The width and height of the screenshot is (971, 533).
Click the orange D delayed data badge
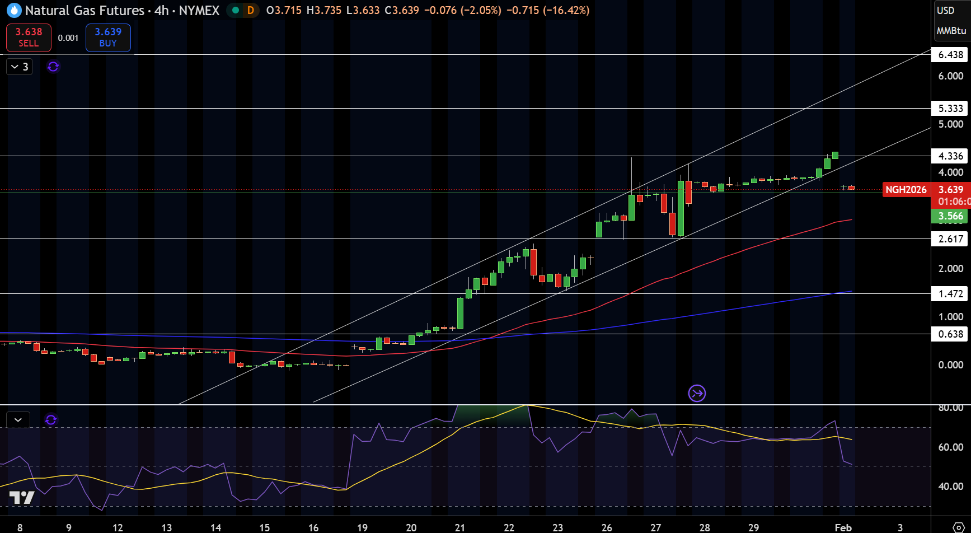point(250,10)
